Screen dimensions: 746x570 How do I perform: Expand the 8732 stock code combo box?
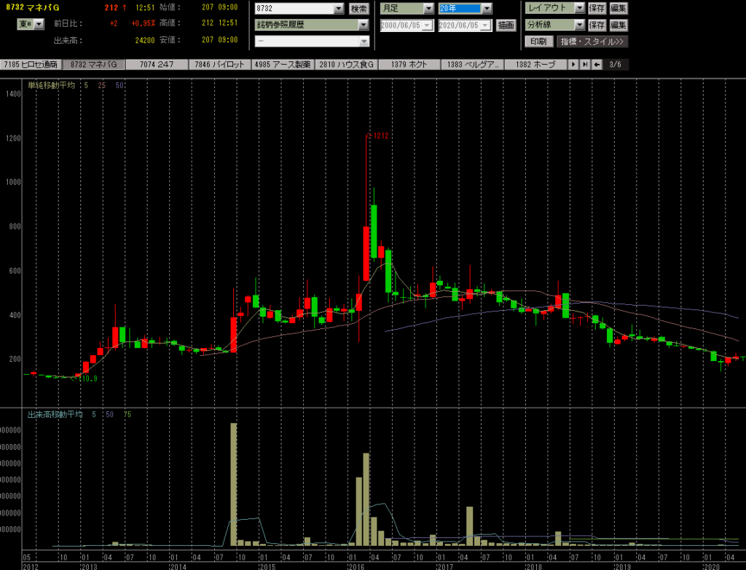(338, 9)
